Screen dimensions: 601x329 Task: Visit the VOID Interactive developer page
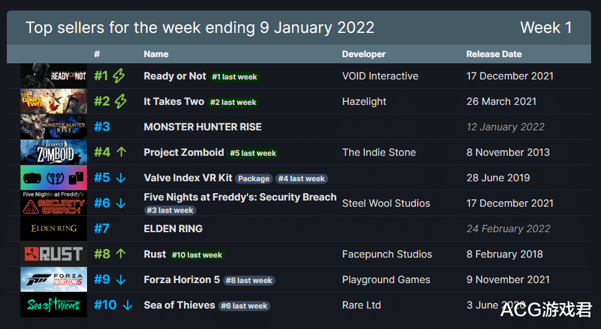(380, 76)
